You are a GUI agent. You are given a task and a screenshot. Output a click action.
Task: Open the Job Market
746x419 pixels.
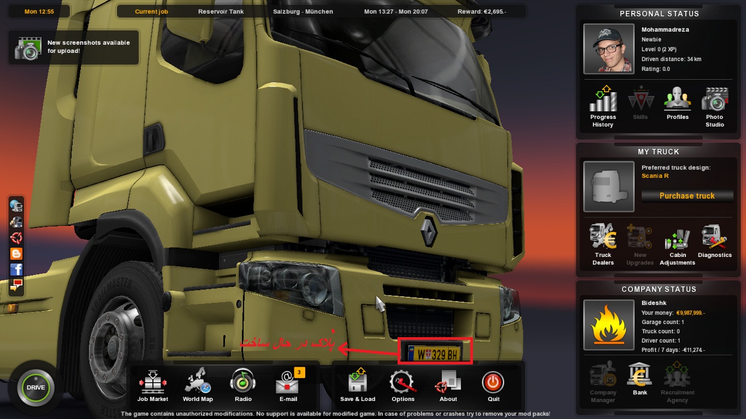152,384
